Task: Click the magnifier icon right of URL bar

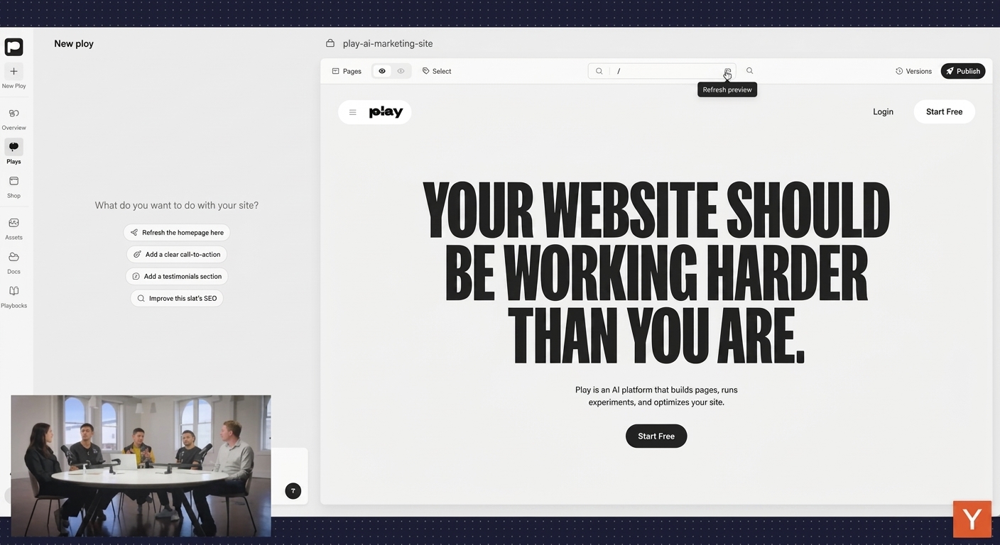Action: tap(749, 71)
